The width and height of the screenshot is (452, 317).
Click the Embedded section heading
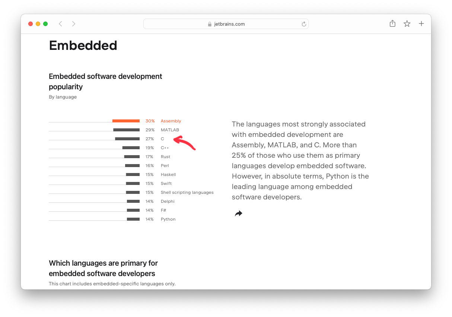83,45
